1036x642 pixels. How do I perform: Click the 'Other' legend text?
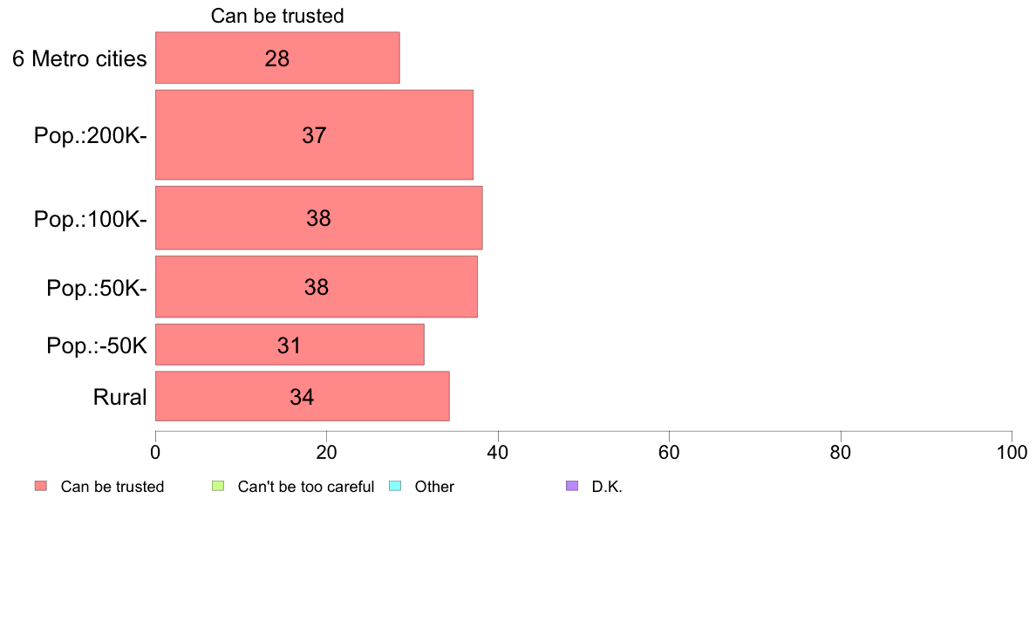pos(435,487)
